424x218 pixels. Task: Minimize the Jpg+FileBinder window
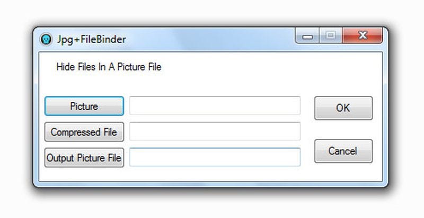[307, 37]
